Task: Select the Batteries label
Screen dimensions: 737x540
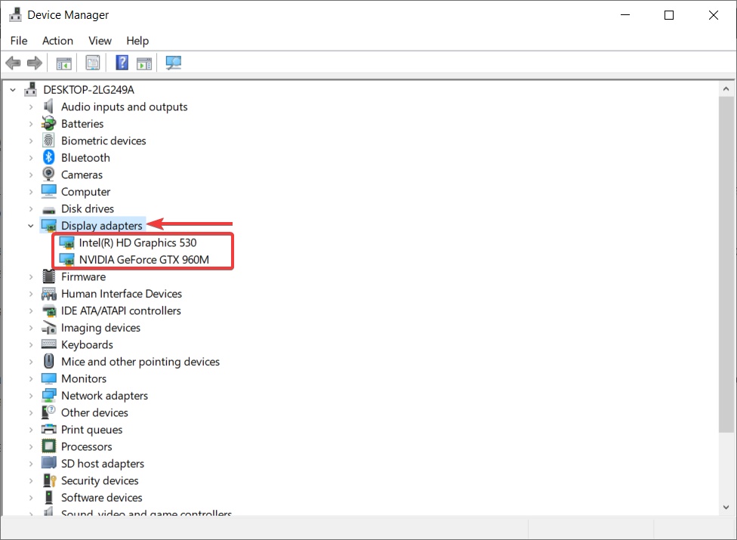Action: [82, 124]
